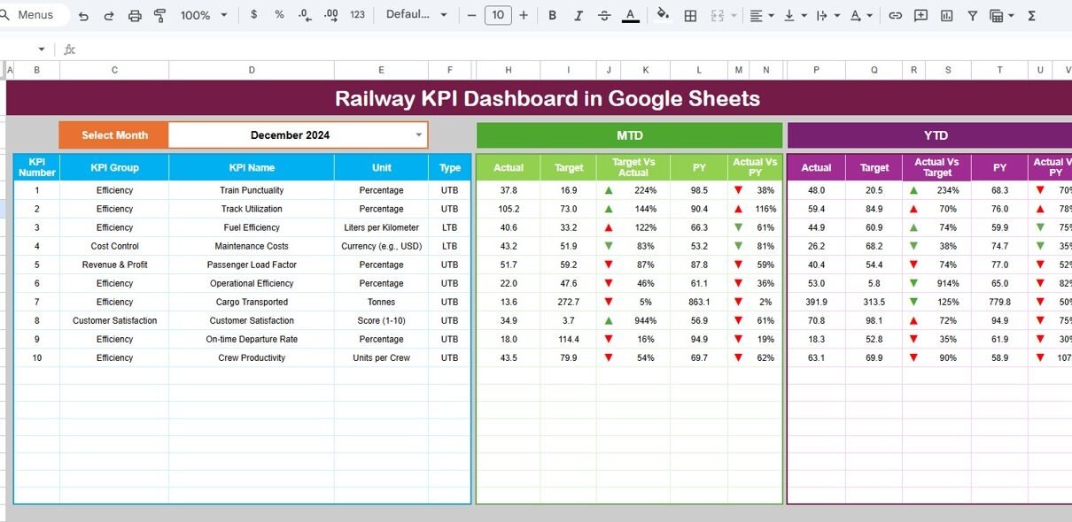The width and height of the screenshot is (1072, 522).
Task: Click the Format as currency button
Action: point(254,15)
